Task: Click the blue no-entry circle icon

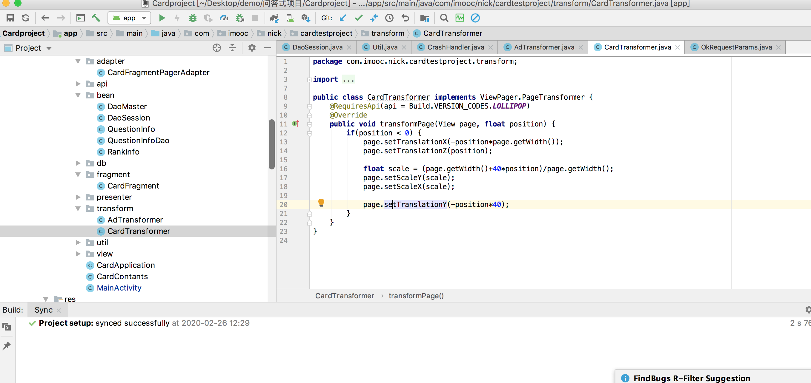Action: coord(475,18)
